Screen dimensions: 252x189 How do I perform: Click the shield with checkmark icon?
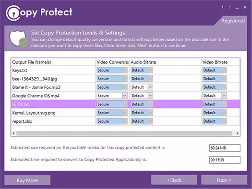click(x=18, y=38)
